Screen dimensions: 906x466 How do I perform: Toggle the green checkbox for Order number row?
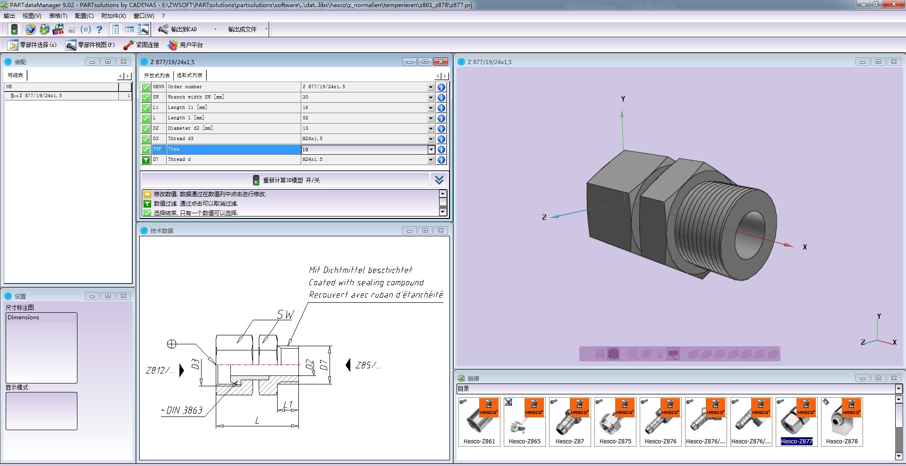146,87
